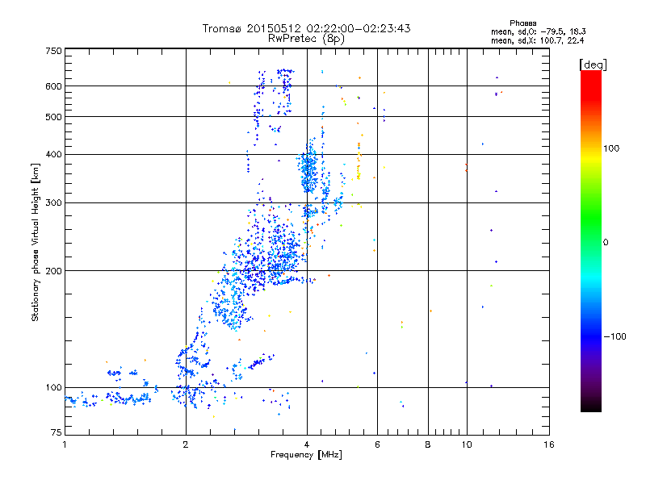Click the 'mean, sd,O: -79.5, 18.3' line

(538, 31)
